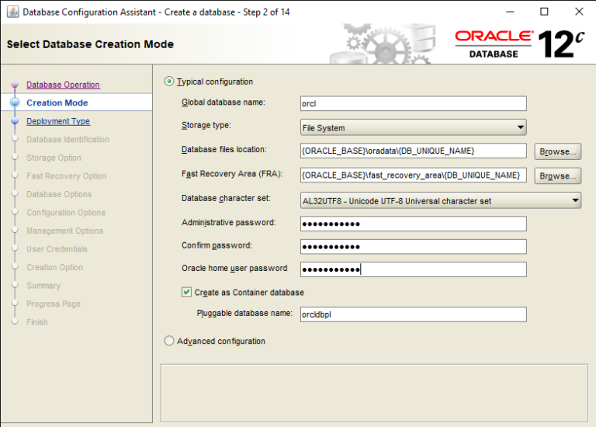Focus the Confirm password field
The image size is (596, 427).
click(413, 246)
